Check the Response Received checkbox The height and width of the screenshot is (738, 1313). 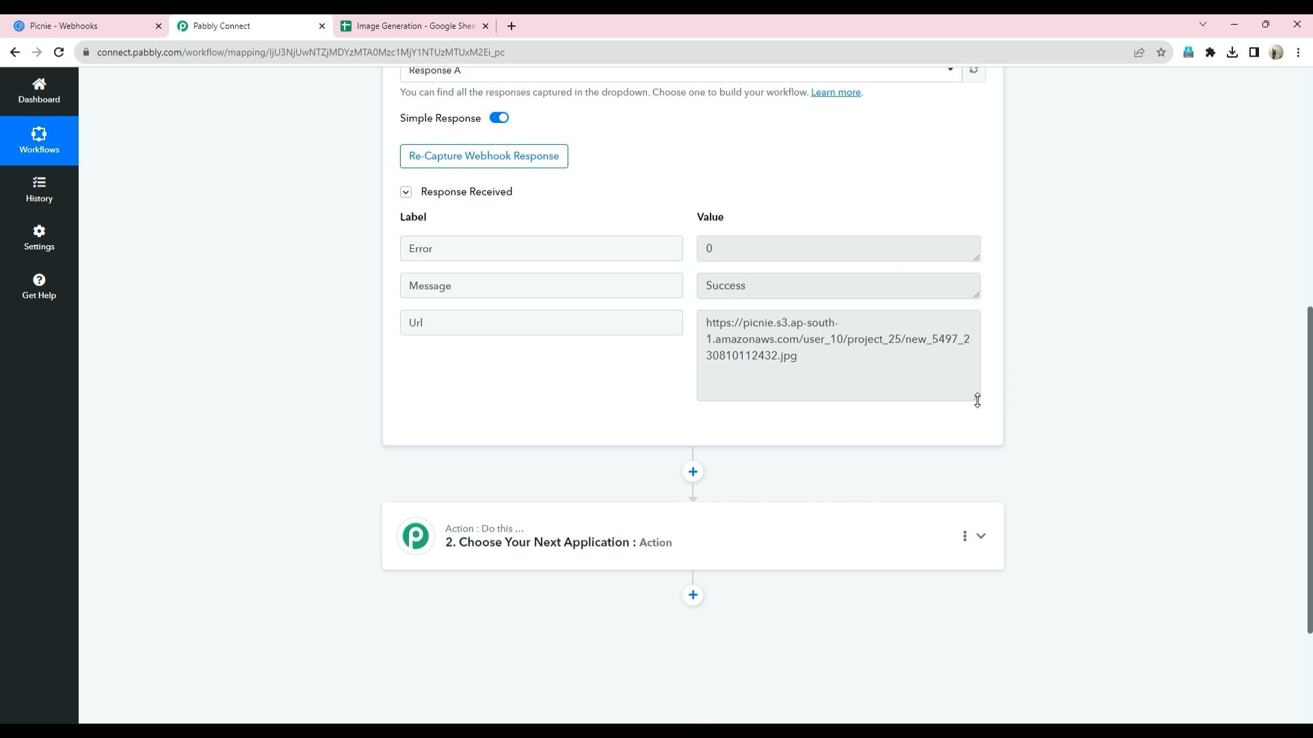pos(406,192)
